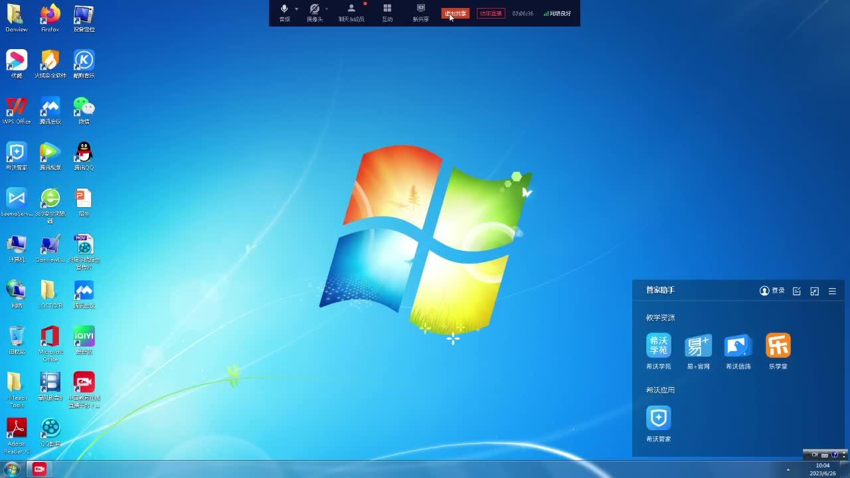Select the MOV video file on desktop
The width and height of the screenshot is (850, 478).
(84, 252)
